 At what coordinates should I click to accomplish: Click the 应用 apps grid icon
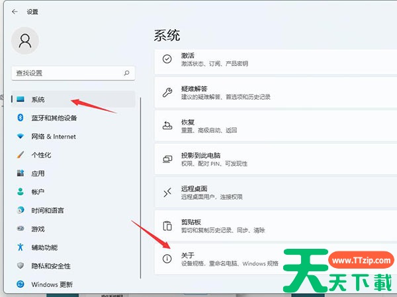tap(21, 173)
